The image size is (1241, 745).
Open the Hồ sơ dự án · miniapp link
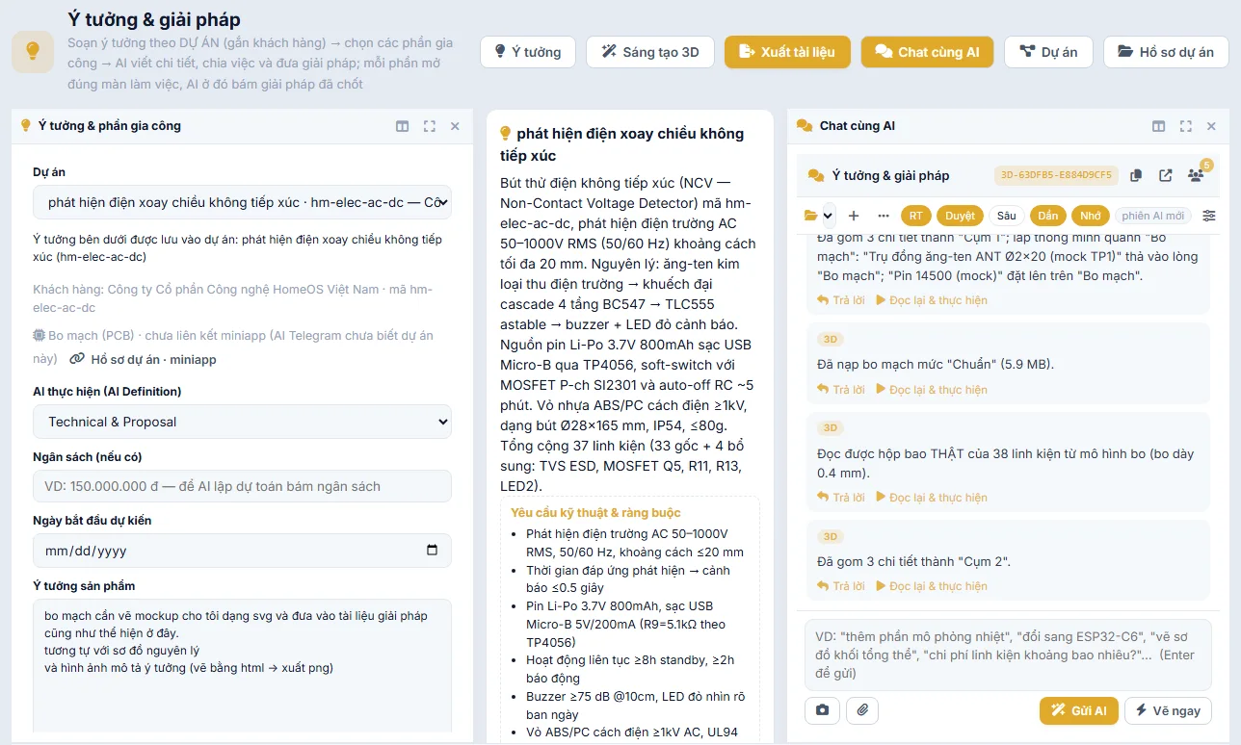point(143,359)
